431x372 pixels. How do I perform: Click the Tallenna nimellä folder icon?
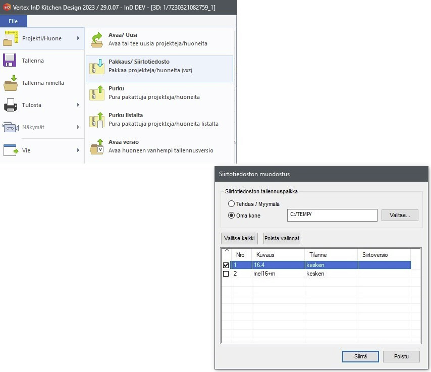[11, 83]
